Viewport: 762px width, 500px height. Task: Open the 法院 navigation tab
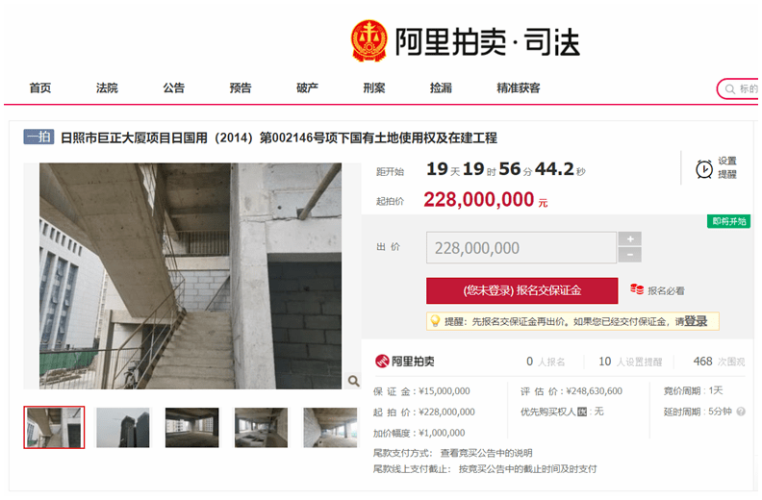coord(107,87)
